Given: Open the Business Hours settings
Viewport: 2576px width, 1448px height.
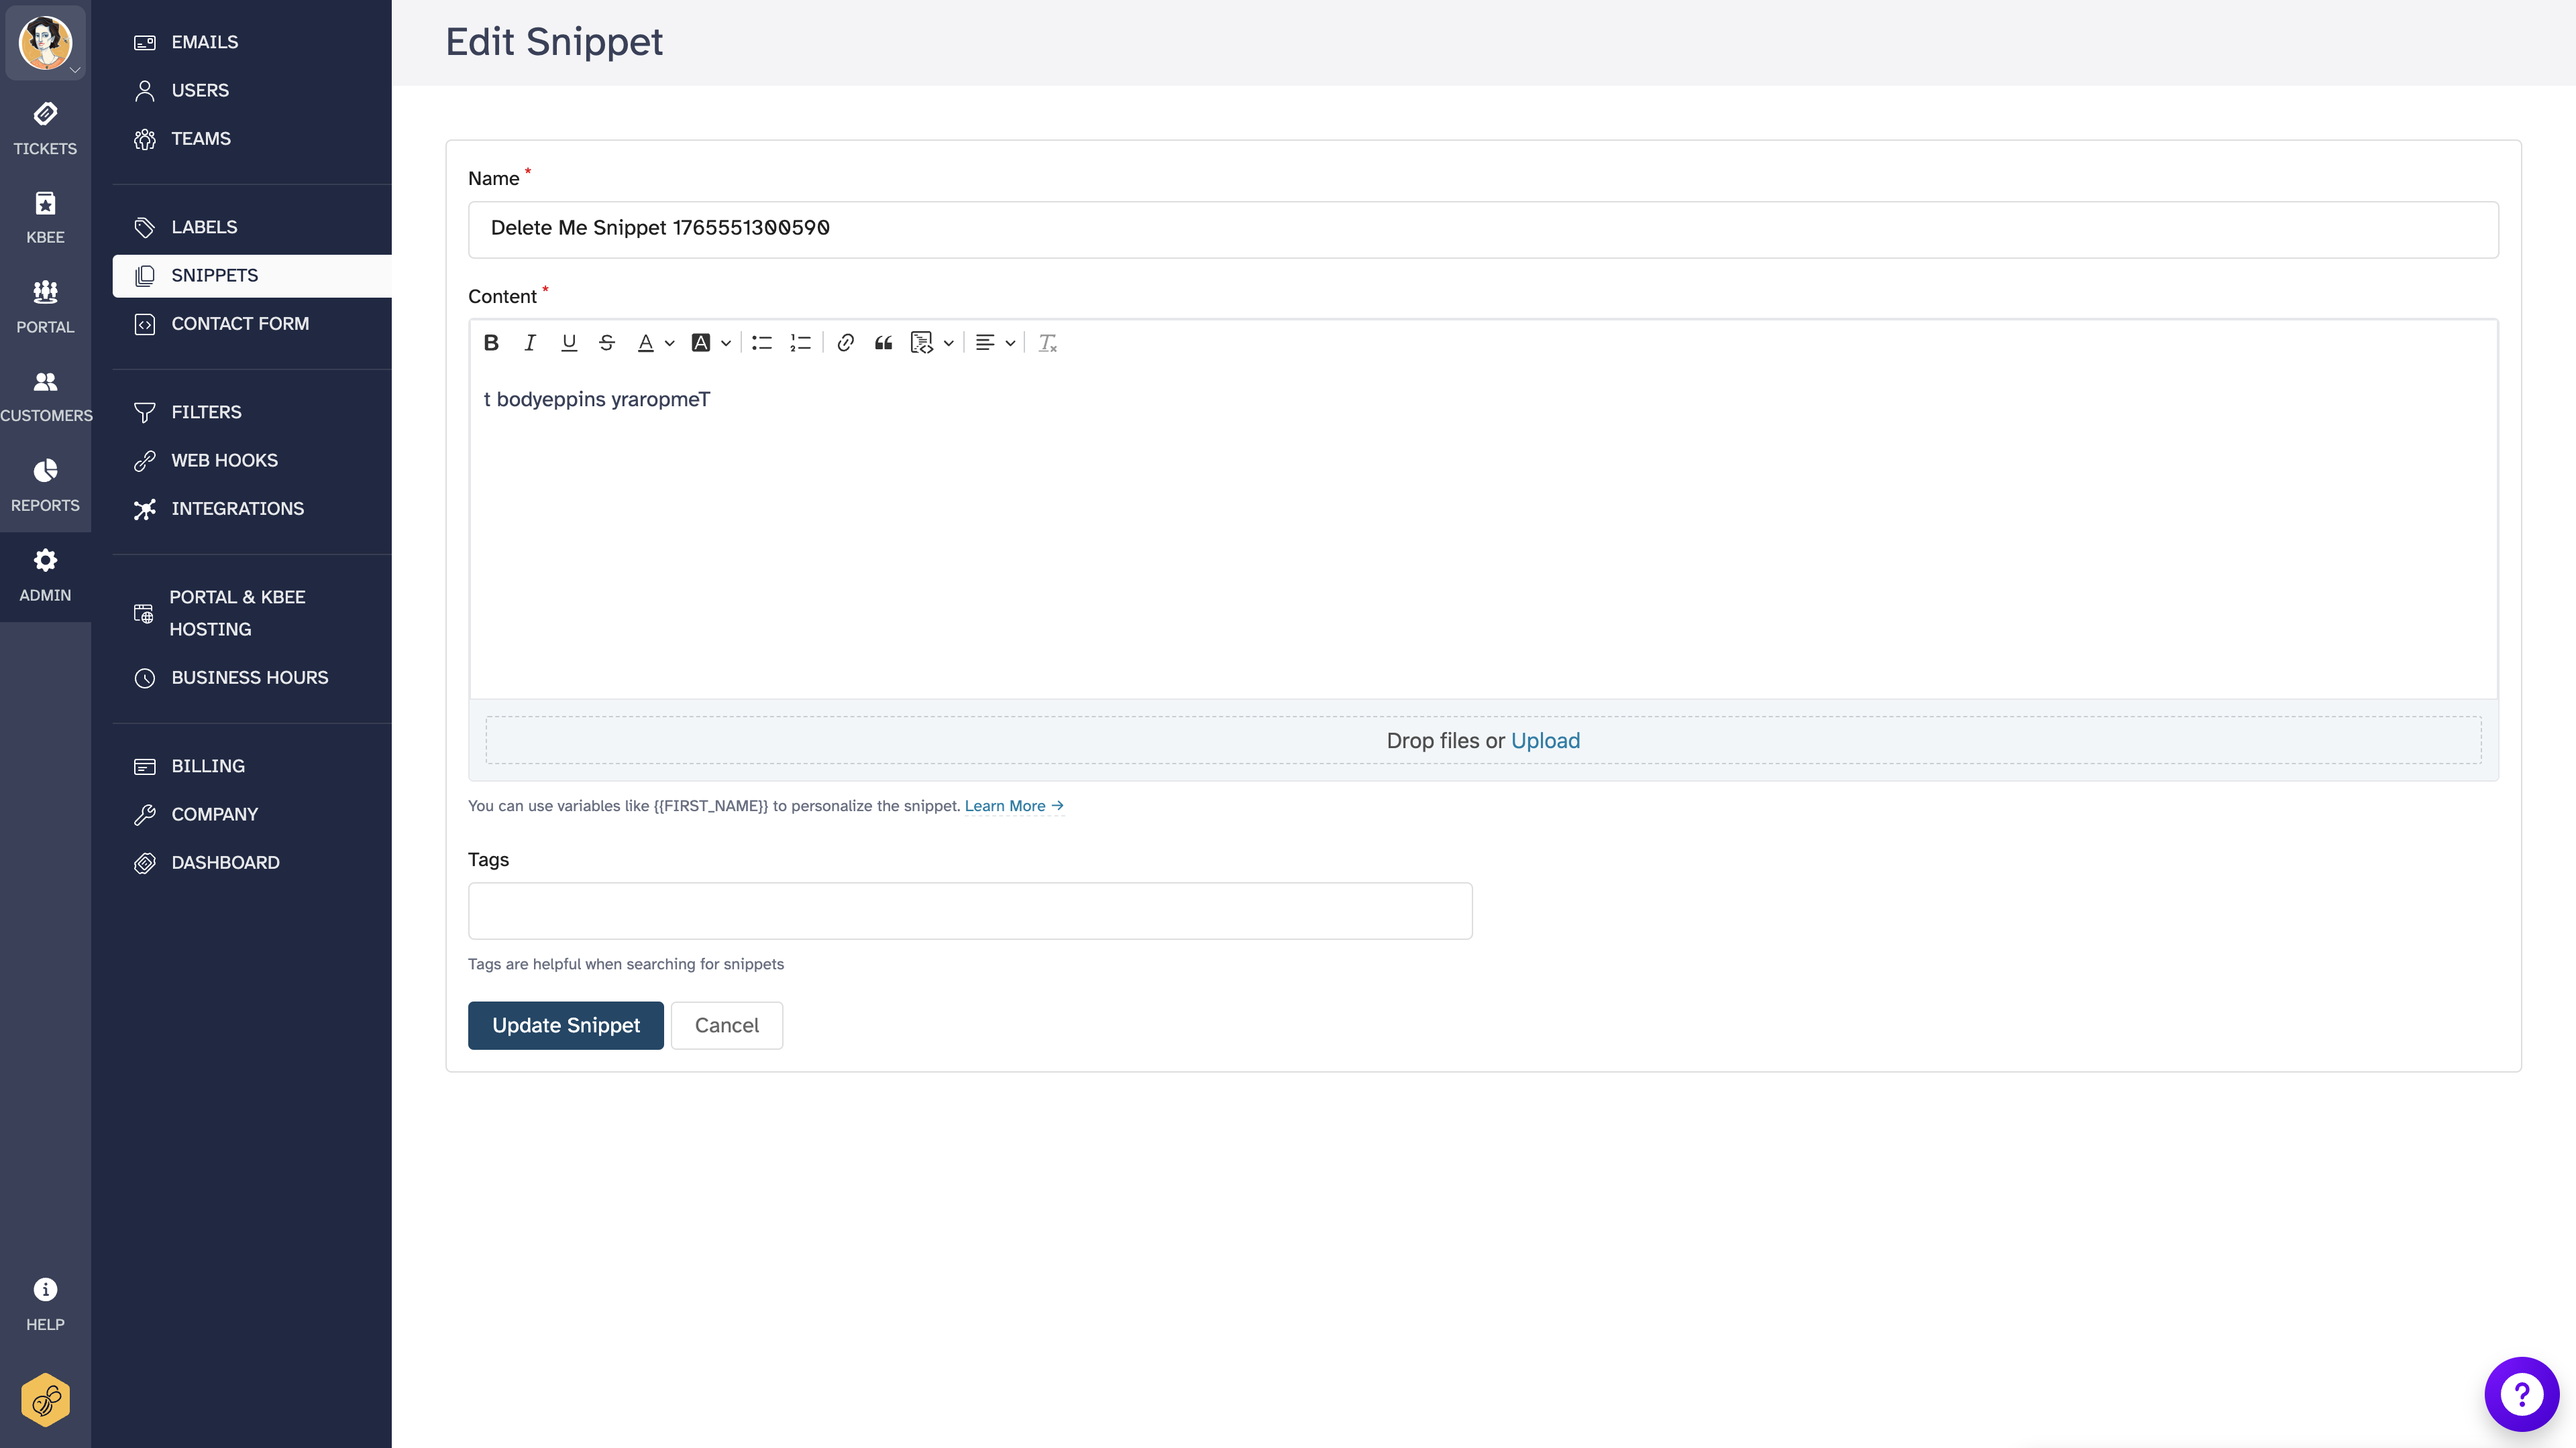Looking at the screenshot, I should pos(247,678).
